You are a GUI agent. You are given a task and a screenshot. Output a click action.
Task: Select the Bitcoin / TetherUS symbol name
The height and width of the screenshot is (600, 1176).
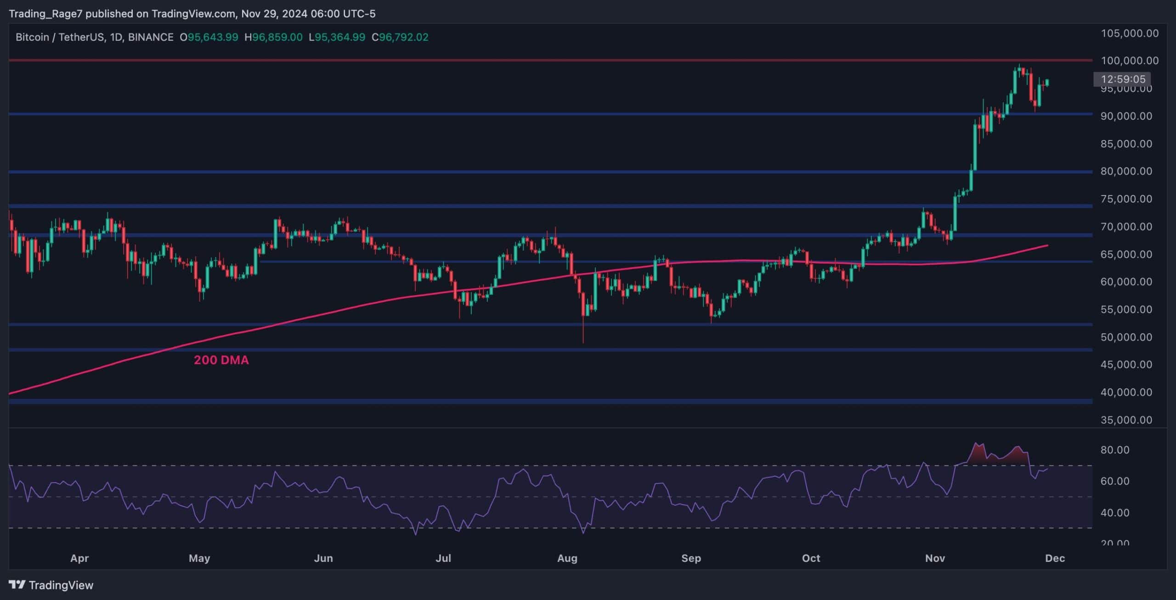tap(60, 38)
